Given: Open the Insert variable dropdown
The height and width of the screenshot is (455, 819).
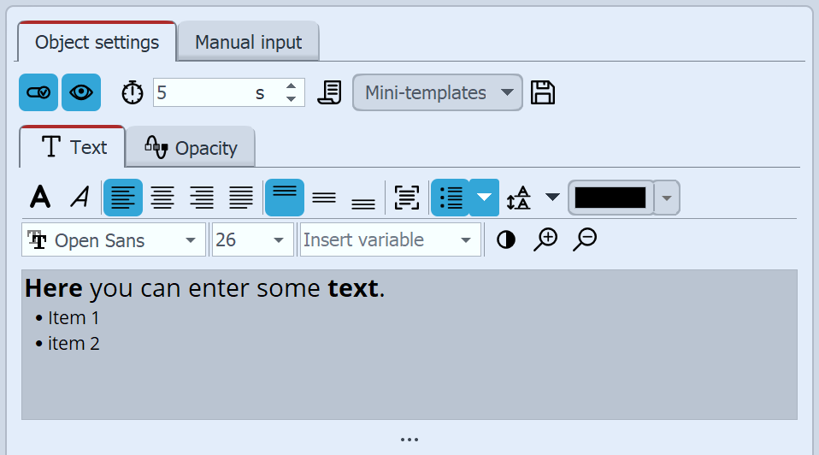Looking at the screenshot, I should [x=390, y=239].
